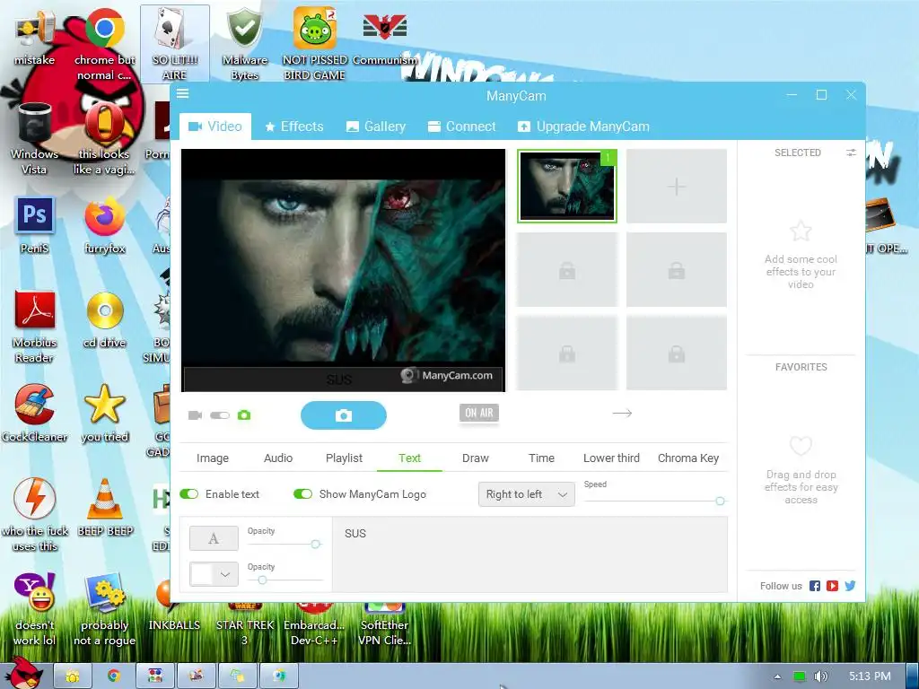
Task: Expand the Right to left direction dropdown
Action: click(x=526, y=494)
